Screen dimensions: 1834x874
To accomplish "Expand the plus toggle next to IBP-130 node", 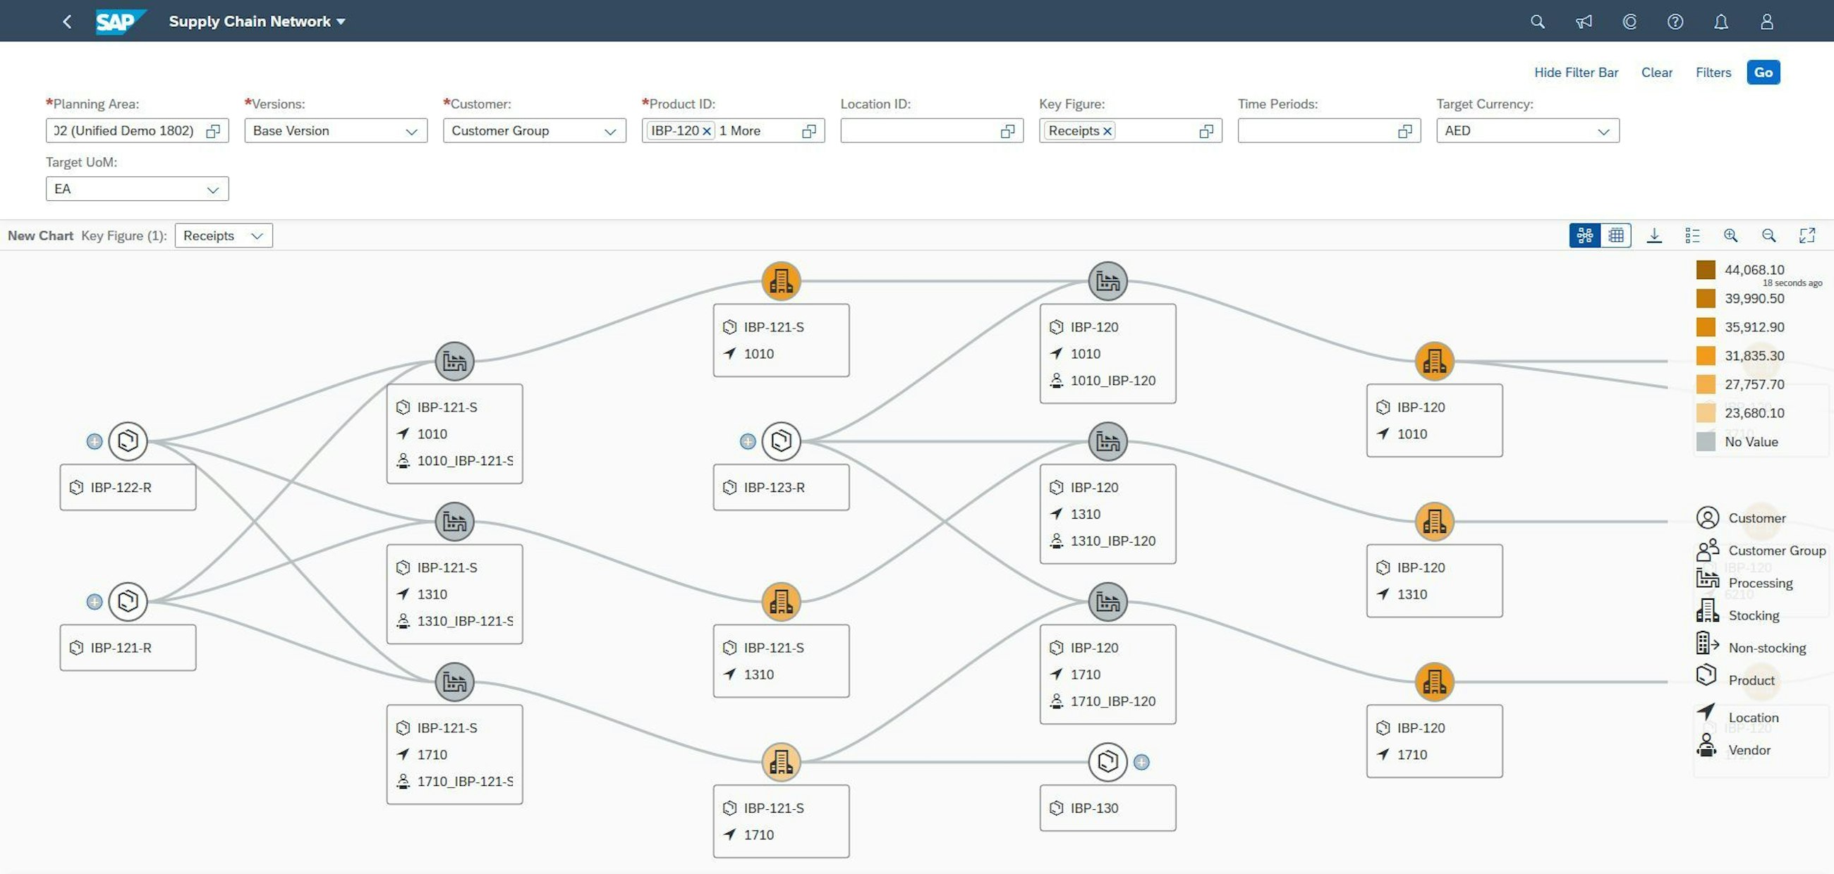I will pos(1142,762).
